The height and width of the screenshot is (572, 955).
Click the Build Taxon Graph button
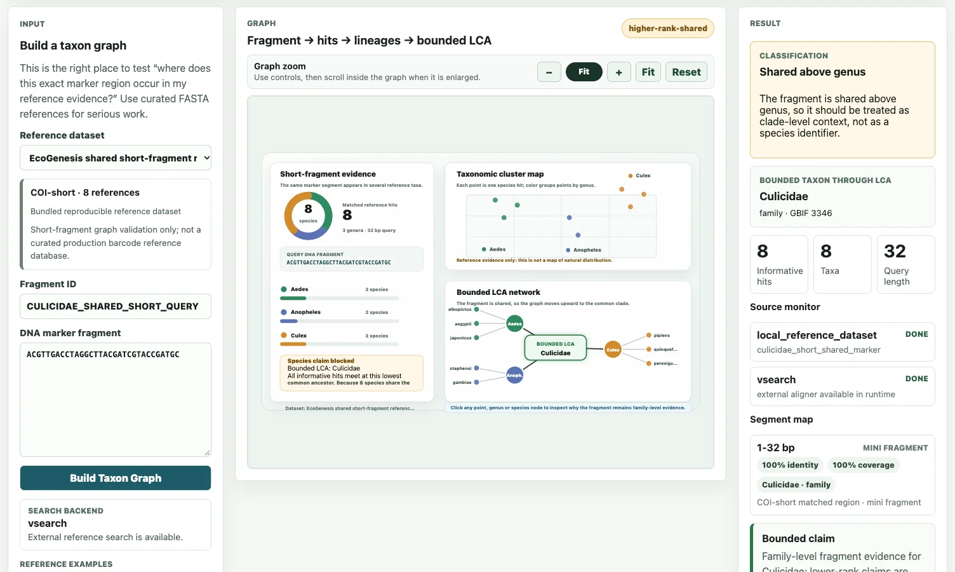(x=116, y=478)
